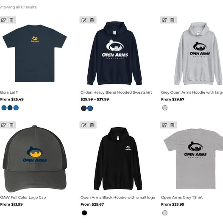The height and width of the screenshot is (223, 223).
Task: Delete the Grey Open Arms Hoodie
Action: click(172, 20)
